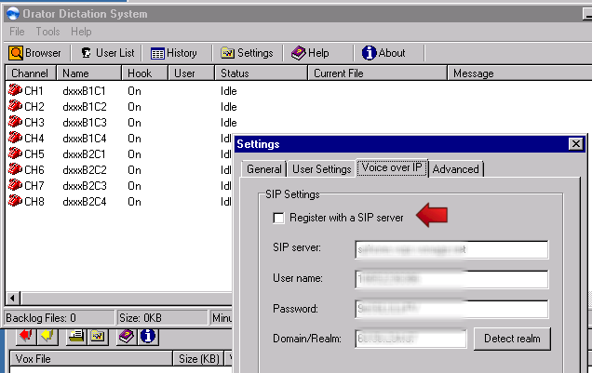The width and height of the screenshot is (592, 373).
Task: Close the Settings dialog
Action: pyautogui.click(x=576, y=143)
